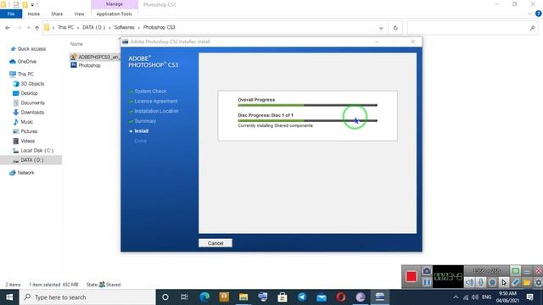This screenshot has width=543, height=305.
Task: Open Microsoft Store from the taskbar
Action: coord(283,297)
